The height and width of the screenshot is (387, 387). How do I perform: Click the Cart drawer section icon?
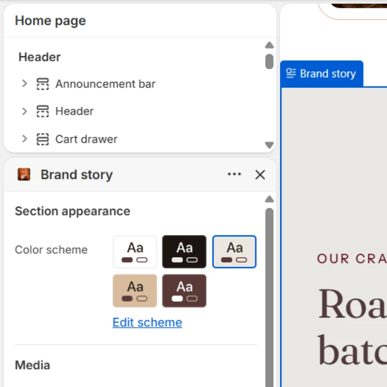pos(43,139)
